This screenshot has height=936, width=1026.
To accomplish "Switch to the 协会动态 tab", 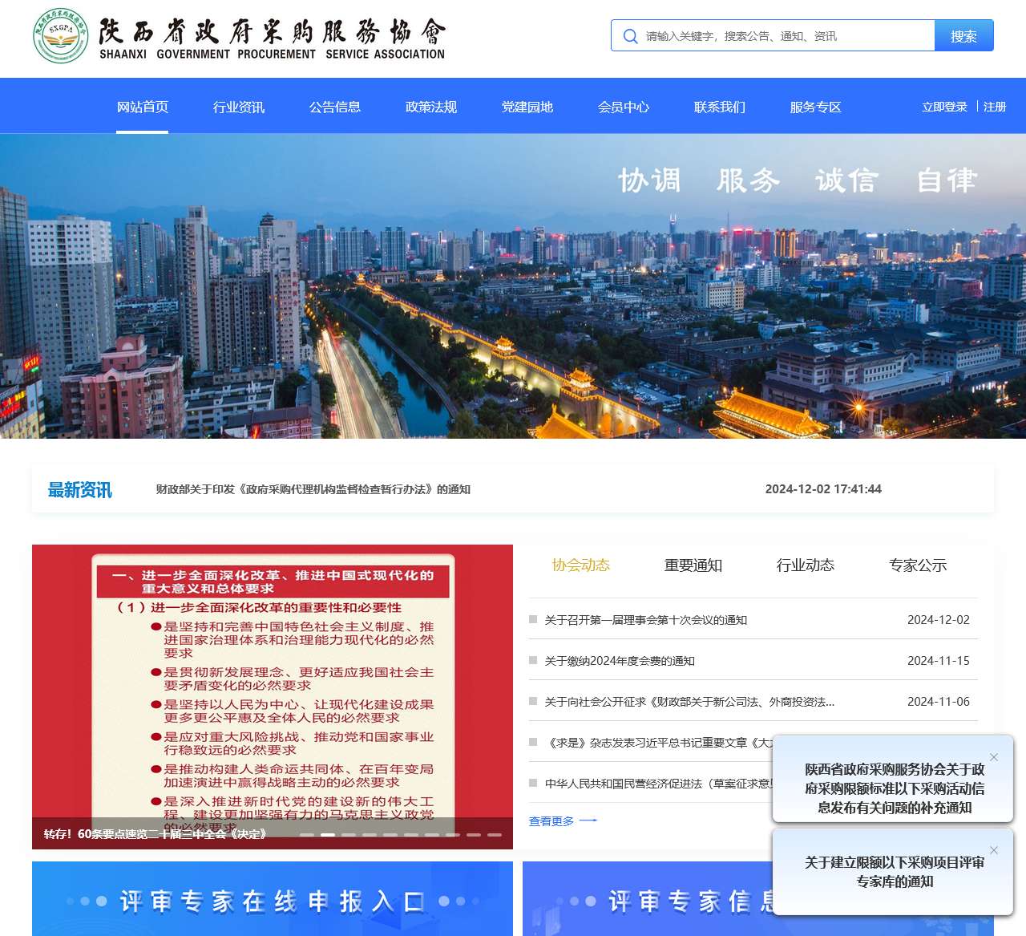I will pos(581,565).
